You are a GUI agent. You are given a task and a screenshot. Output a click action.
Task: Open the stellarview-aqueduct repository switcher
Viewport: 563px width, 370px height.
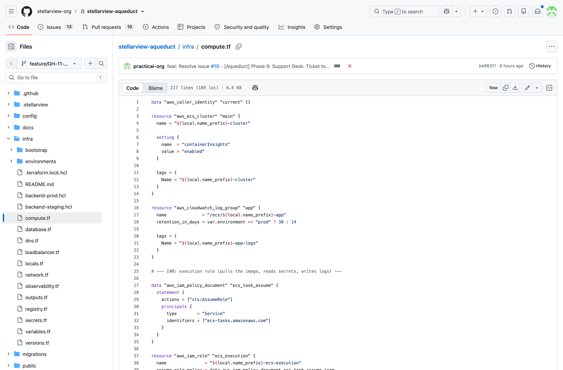113,12
